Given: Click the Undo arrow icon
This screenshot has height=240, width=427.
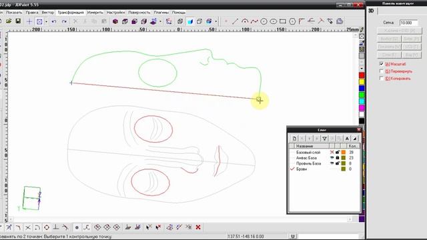Looking at the screenshot, I should pyautogui.click(x=54, y=21).
